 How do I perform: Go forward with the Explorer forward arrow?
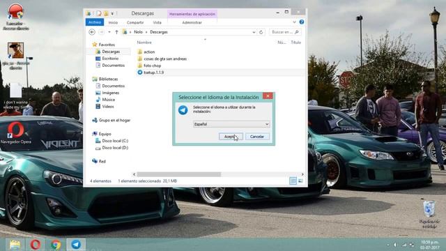pyautogui.click(x=101, y=32)
